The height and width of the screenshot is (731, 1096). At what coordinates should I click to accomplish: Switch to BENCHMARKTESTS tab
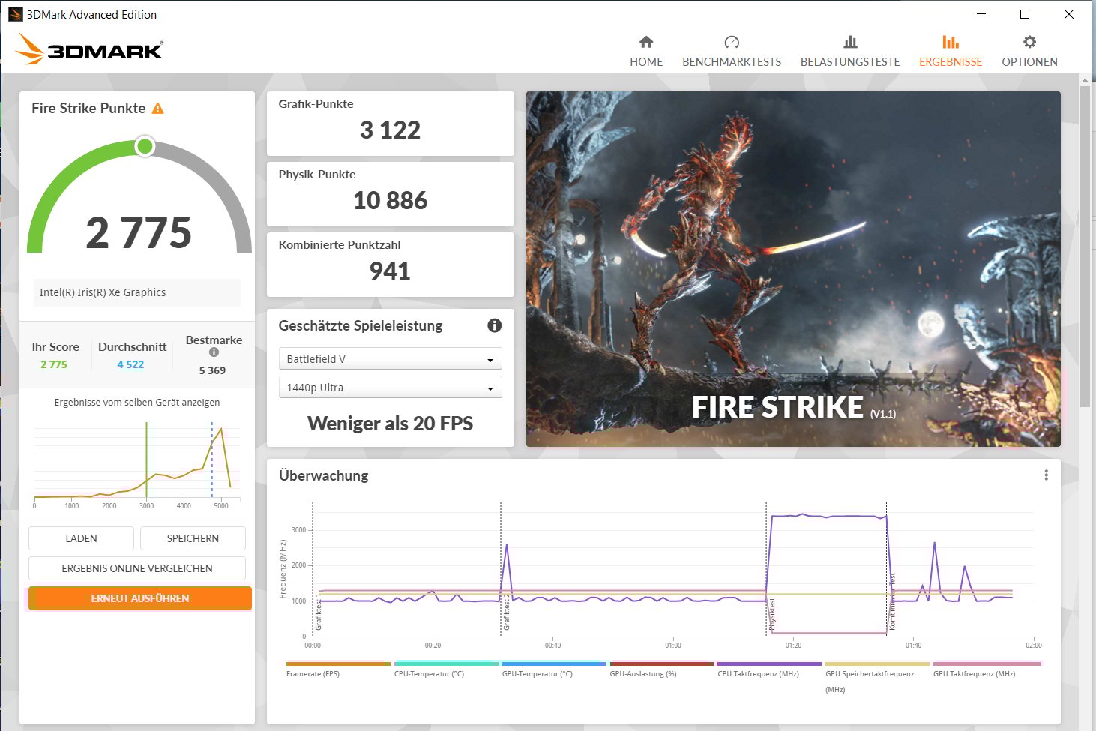[x=732, y=52]
